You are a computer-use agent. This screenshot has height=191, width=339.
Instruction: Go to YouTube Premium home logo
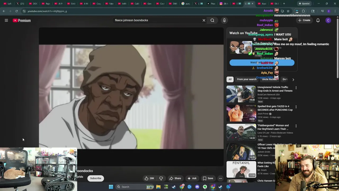(x=22, y=20)
